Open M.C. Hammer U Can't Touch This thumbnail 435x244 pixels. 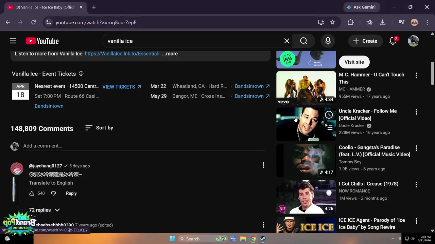click(306, 87)
